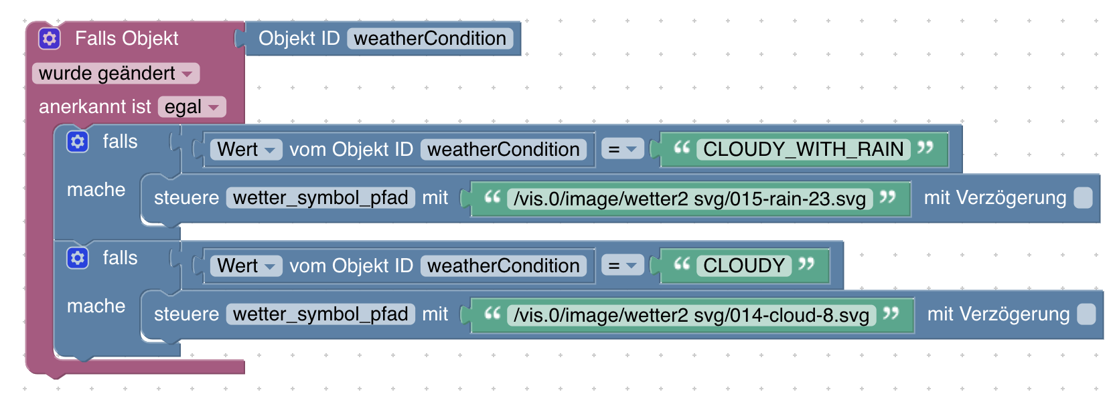Viewport: 1115px width, 400px height.
Task: Expand the 'egal' acknowledged dropdown
Action: [192, 106]
